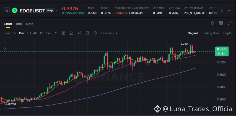The width and height of the screenshot is (236, 116).
Task: Change candlestick chart style icon
Action: 79,33
